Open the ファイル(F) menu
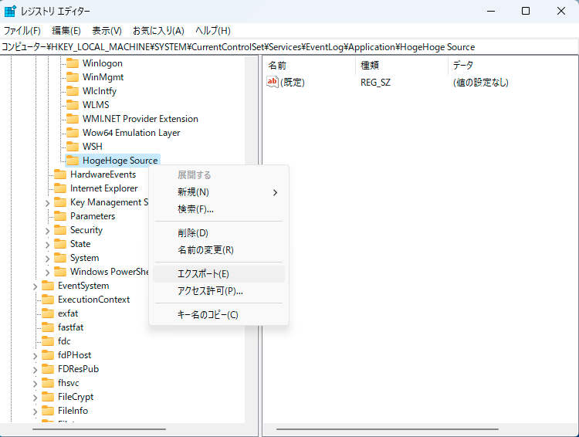This screenshot has width=579, height=437. (x=22, y=31)
